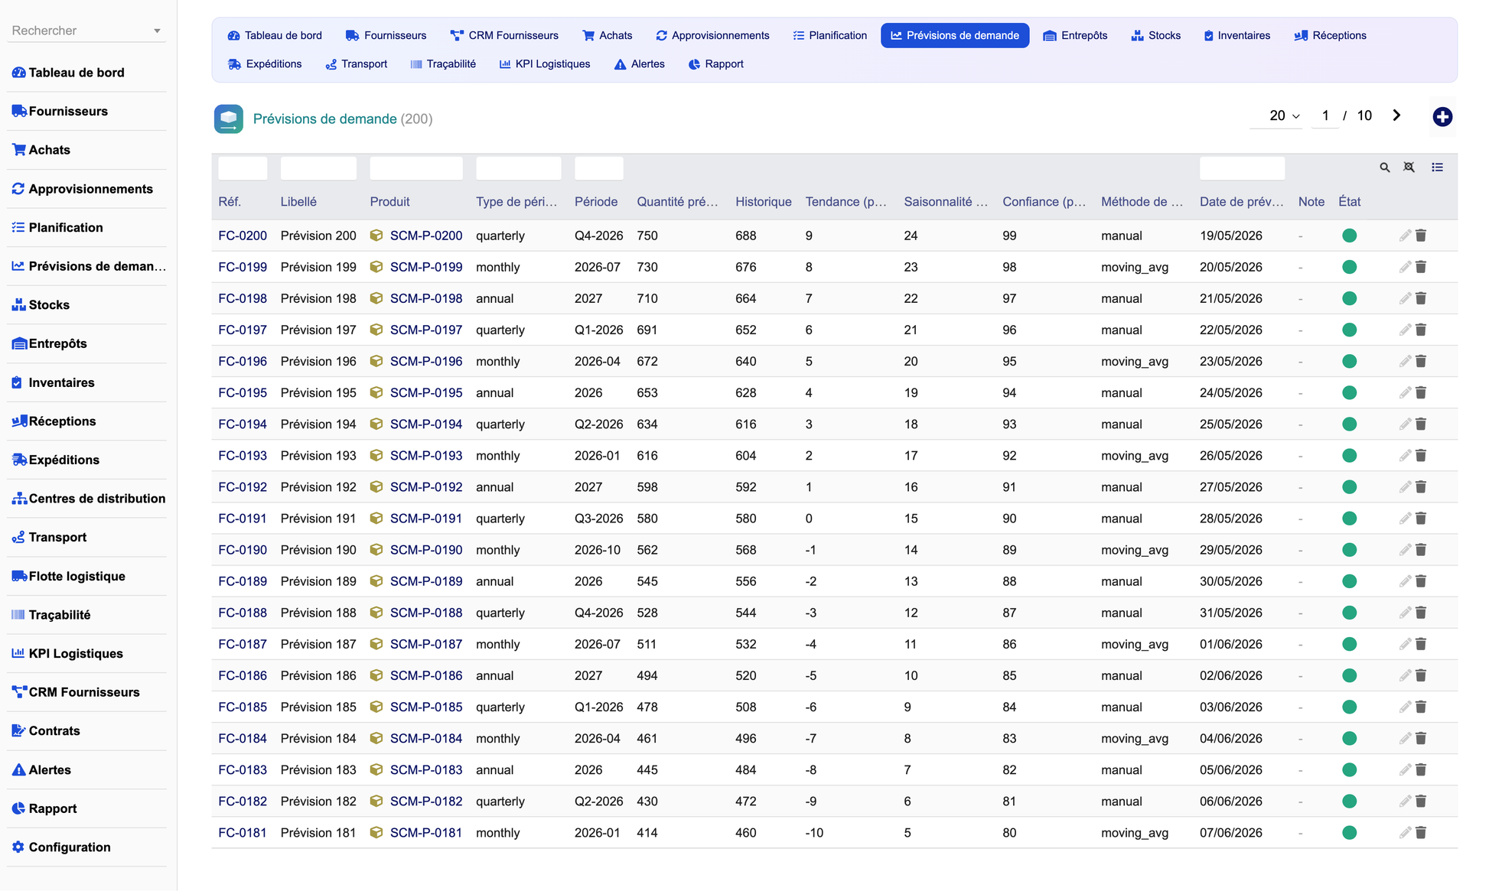Image resolution: width=1489 pixels, height=891 pixels.
Task: Switch to the Entrepôts tab
Action: (x=1075, y=35)
